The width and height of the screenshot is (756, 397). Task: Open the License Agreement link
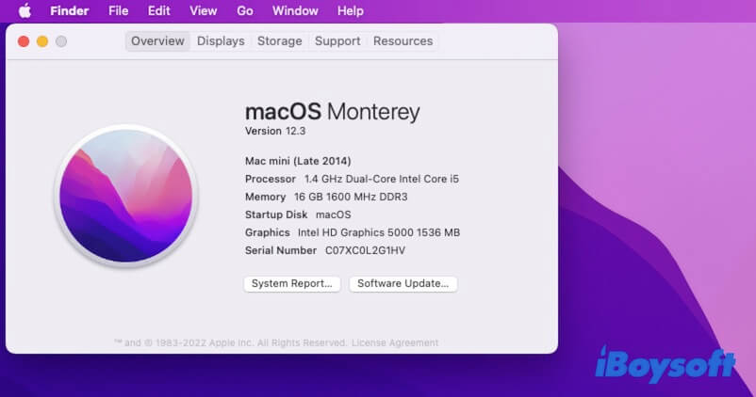click(395, 342)
